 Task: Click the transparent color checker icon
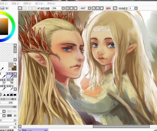coord(9,70)
